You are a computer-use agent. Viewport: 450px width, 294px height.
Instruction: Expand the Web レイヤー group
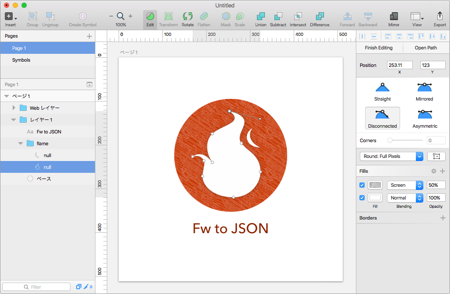coord(14,108)
